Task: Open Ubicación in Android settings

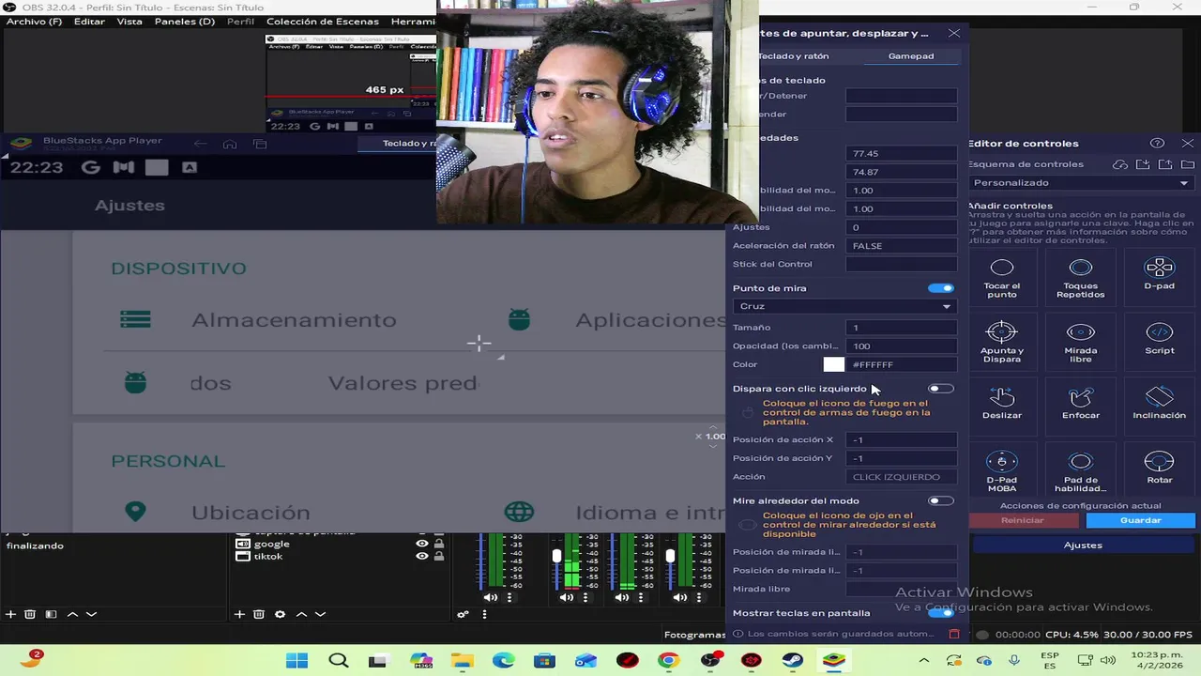Action: click(251, 513)
